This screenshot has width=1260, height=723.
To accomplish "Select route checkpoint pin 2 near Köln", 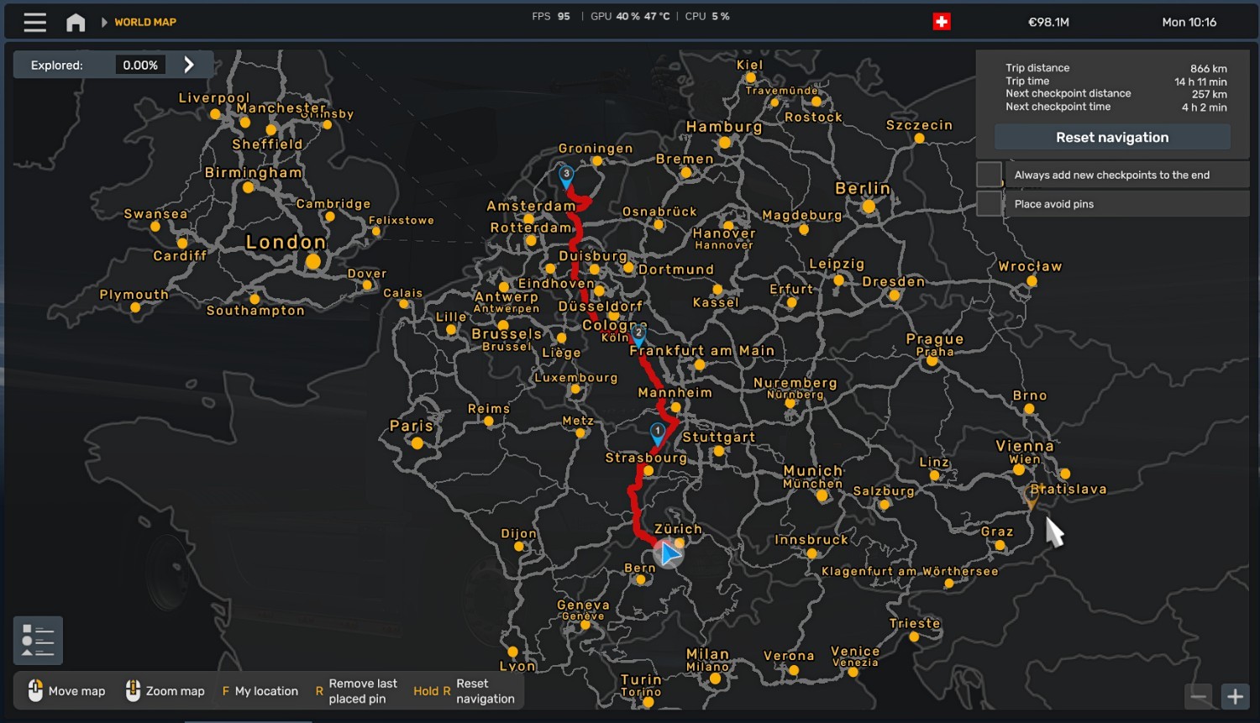I will point(638,336).
